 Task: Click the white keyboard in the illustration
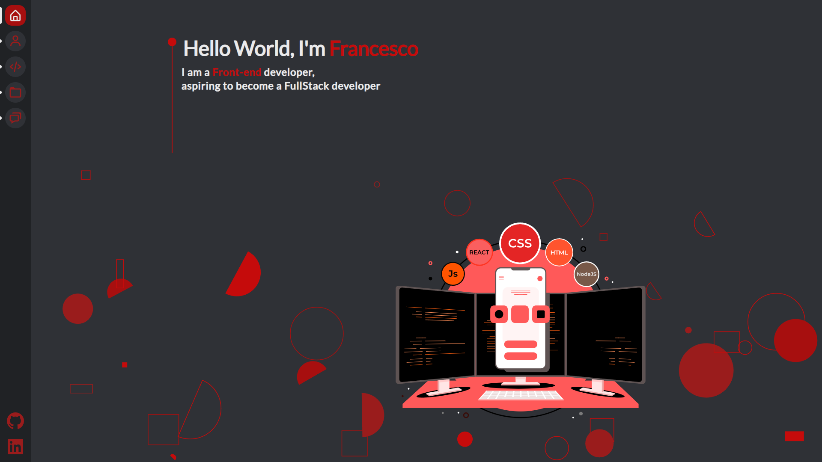coord(521,395)
